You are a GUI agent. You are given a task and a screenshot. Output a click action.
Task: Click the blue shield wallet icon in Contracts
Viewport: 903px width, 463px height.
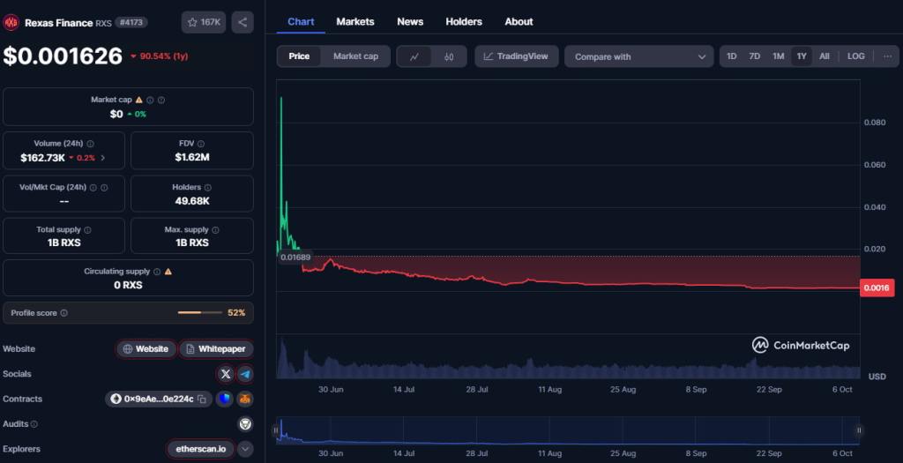pyautogui.click(x=225, y=399)
